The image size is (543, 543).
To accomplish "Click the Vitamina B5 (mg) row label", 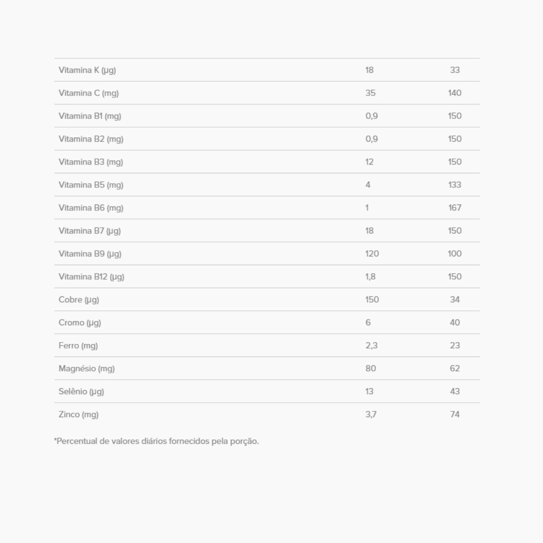I will tap(91, 185).
